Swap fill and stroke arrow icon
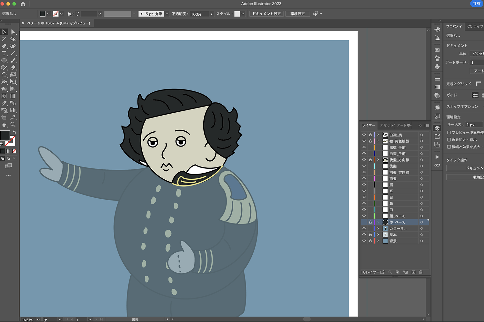The height and width of the screenshot is (322, 484). point(14,132)
